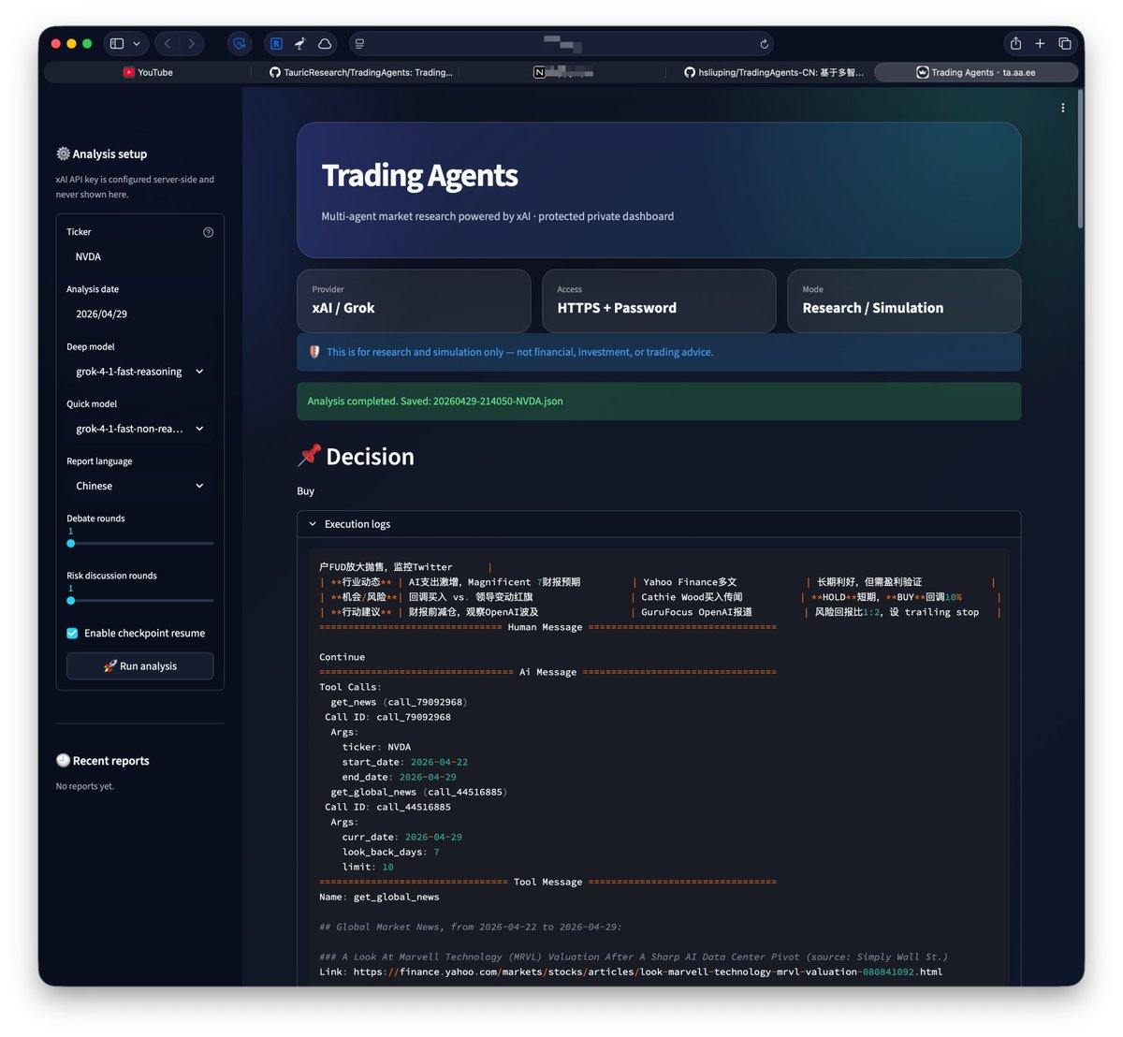The height and width of the screenshot is (1037, 1123).
Task: Click the page settings icon in address bar
Action: [x=359, y=43]
